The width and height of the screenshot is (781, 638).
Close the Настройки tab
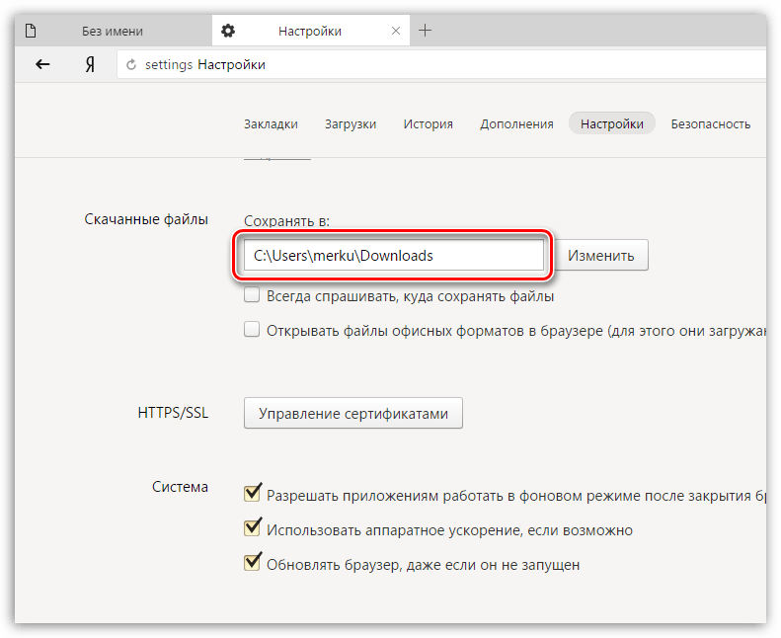click(396, 31)
